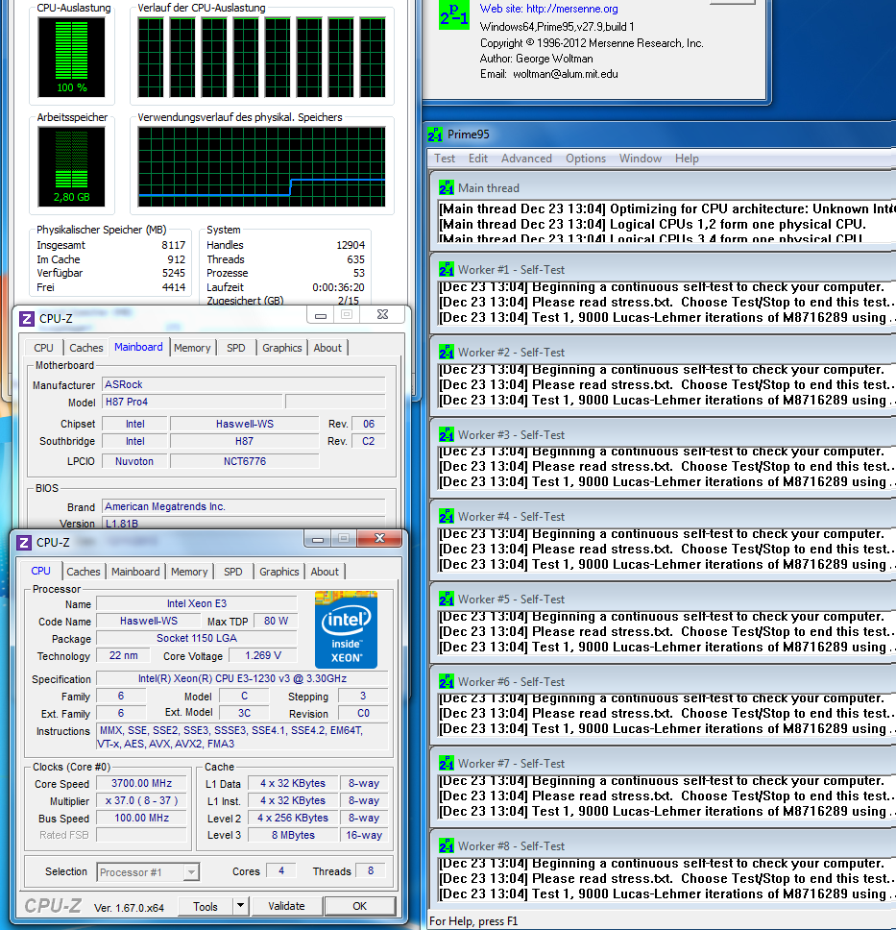Click the memory usage 2,80 GB meter
896x930 pixels.
pos(72,166)
